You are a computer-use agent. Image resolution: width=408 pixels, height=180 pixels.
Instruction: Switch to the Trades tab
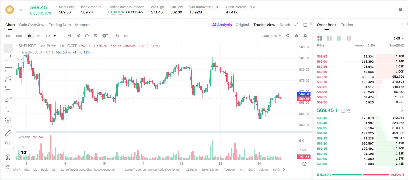(347, 25)
